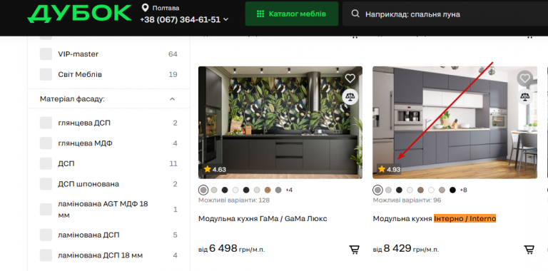Click the 4.63 star rating badge
548x271 pixels.
point(215,170)
